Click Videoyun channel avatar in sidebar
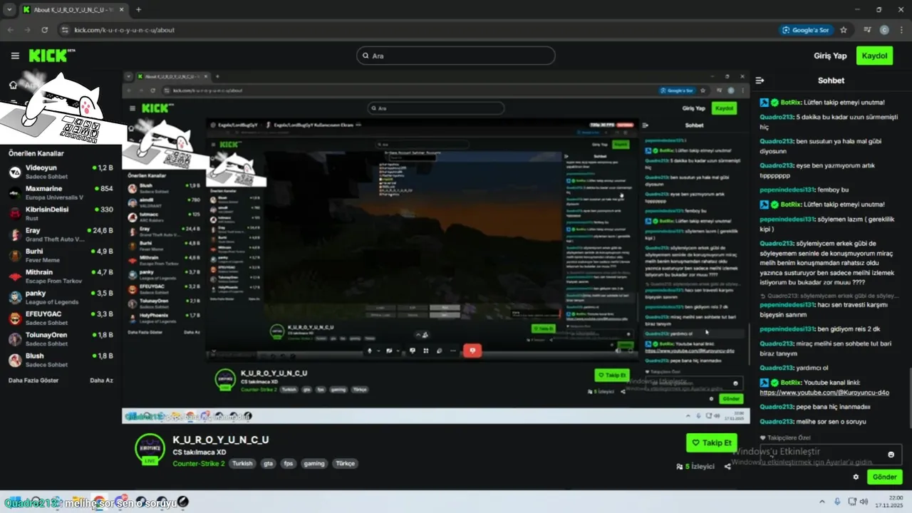The image size is (912, 513). pyautogui.click(x=15, y=172)
